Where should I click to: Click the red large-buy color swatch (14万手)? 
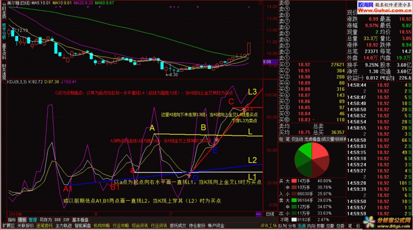pyautogui.click(x=294, y=181)
